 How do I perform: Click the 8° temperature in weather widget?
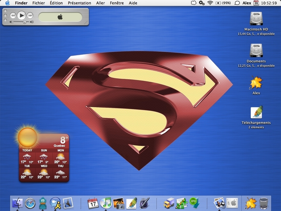pyautogui.click(x=64, y=140)
